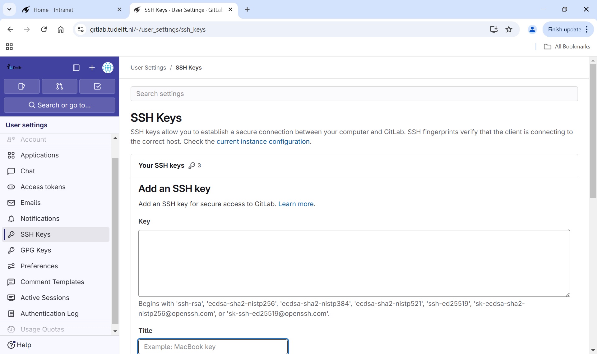Go back to the previous page
Image resolution: width=597 pixels, height=354 pixels.
coord(10,30)
